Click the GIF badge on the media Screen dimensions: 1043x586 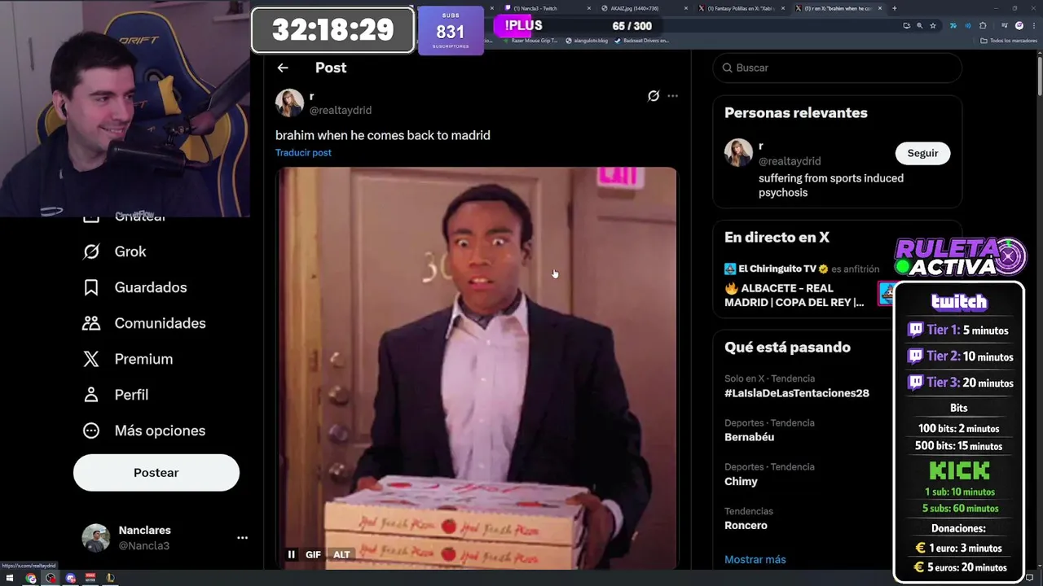pos(313,554)
